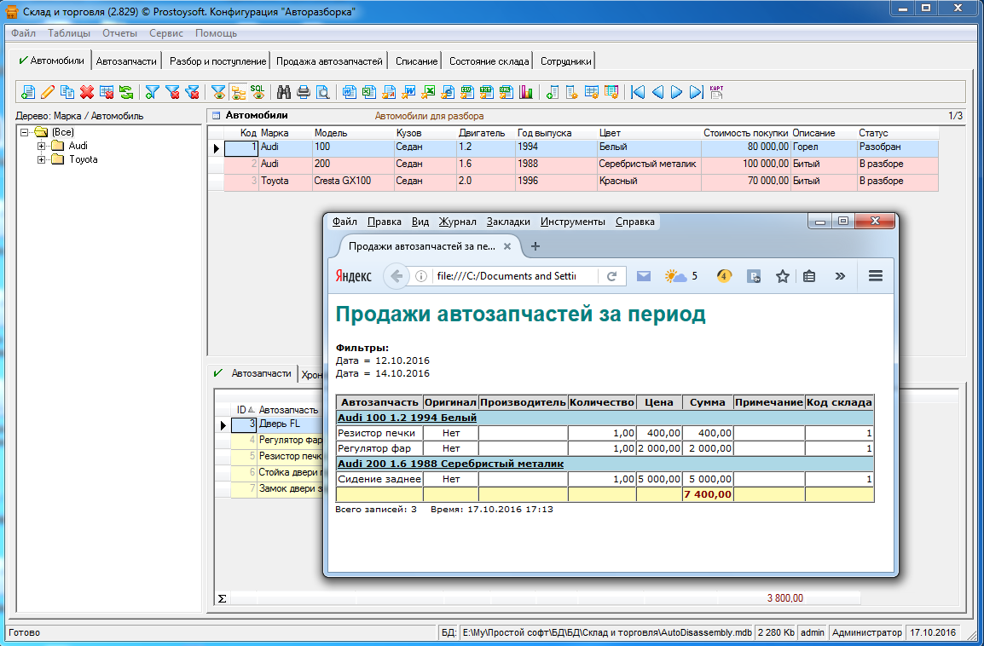This screenshot has width=984, height=646.
Task: Expand the Audi tree node
Action: [41, 146]
